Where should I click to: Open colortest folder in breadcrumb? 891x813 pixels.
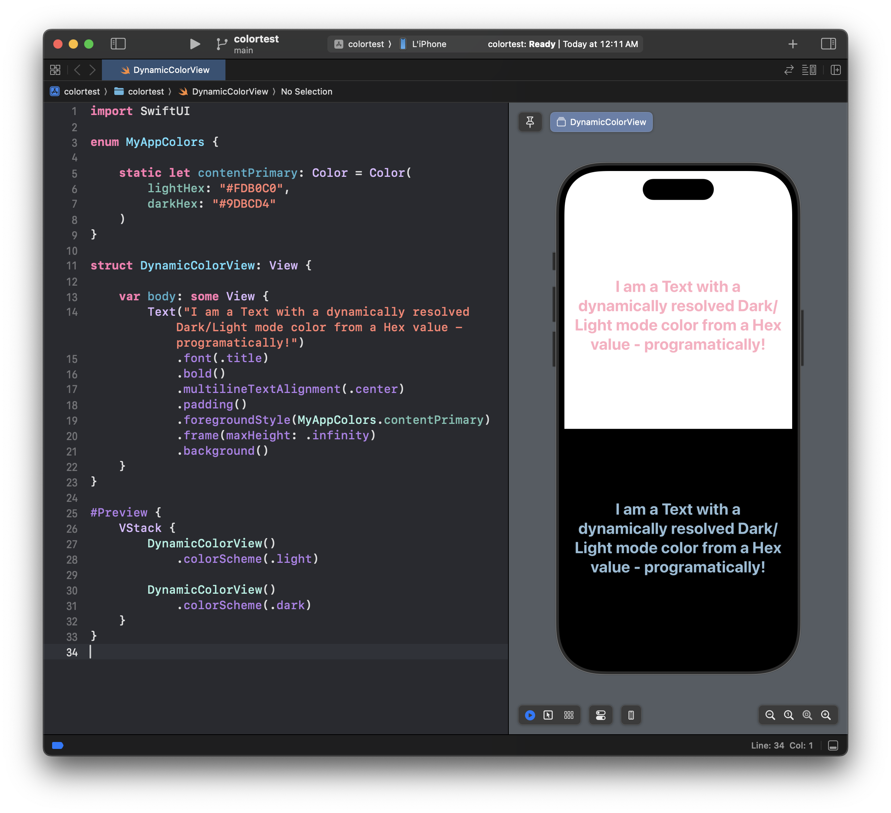point(139,91)
